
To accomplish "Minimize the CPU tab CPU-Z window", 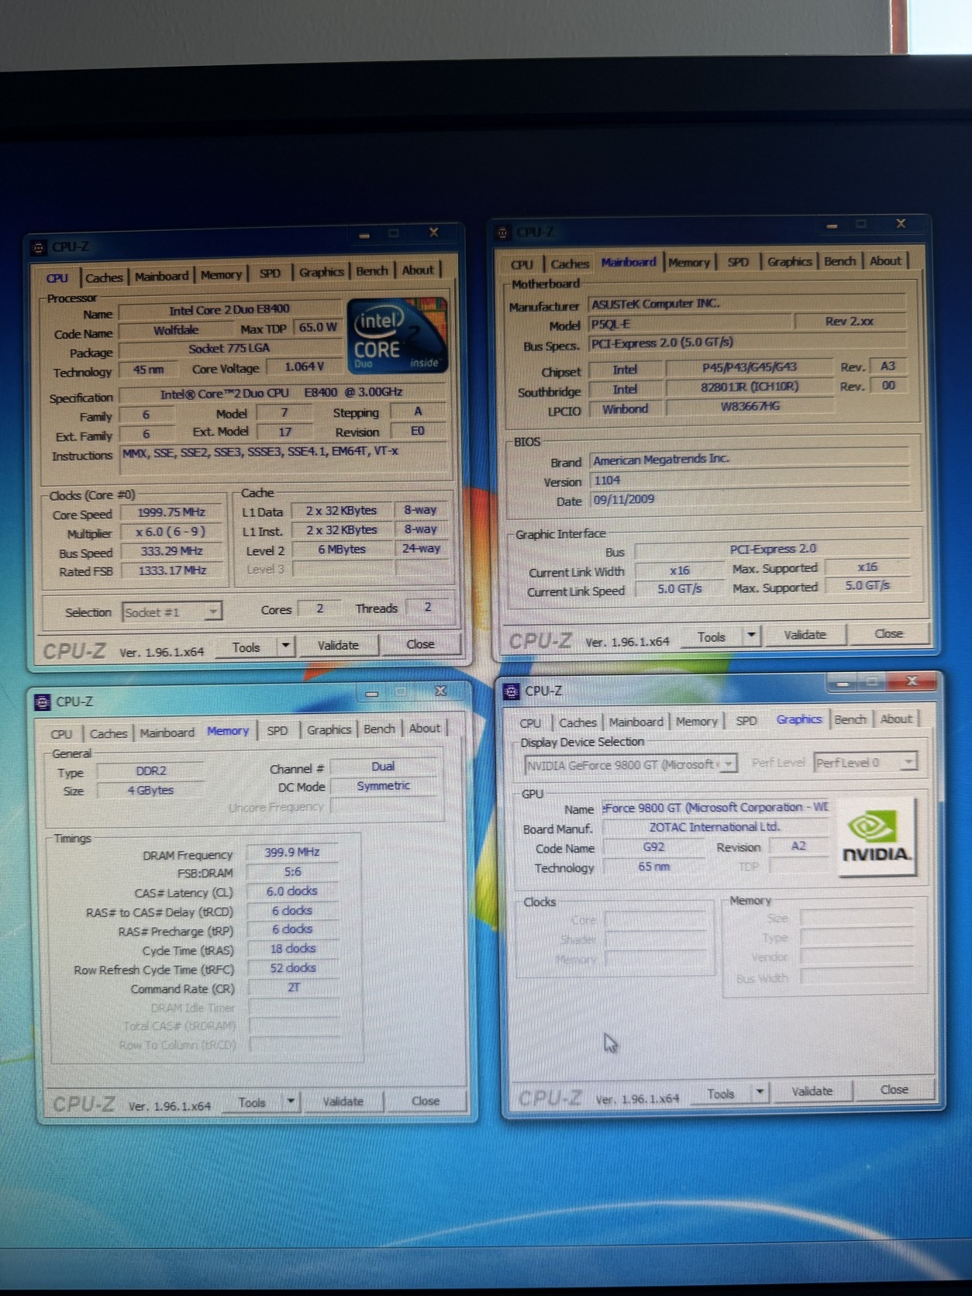I will point(364,234).
